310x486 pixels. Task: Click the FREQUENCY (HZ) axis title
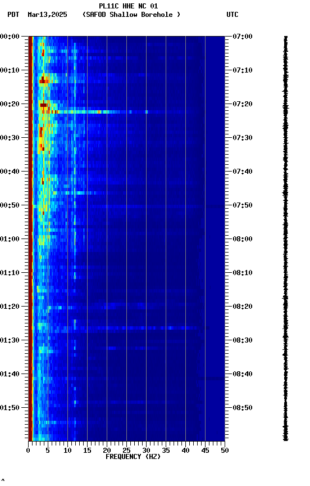tap(133, 457)
